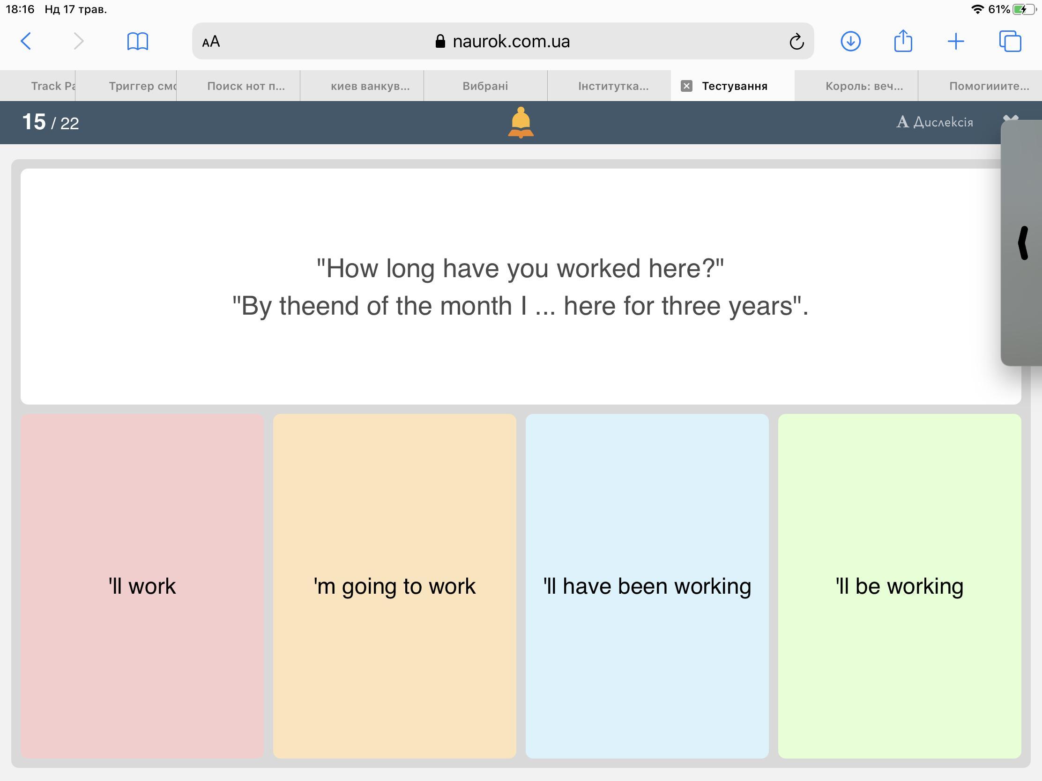Switch to the Інститутка tab
The width and height of the screenshot is (1042, 781).
pyautogui.click(x=613, y=86)
